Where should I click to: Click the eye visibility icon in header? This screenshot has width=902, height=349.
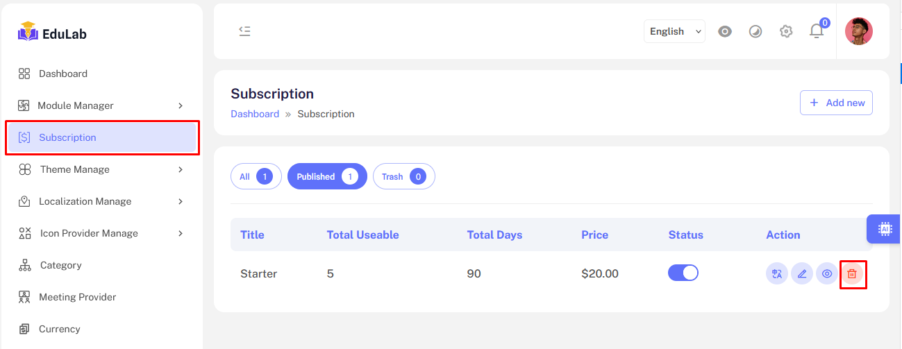(x=725, y=31)
